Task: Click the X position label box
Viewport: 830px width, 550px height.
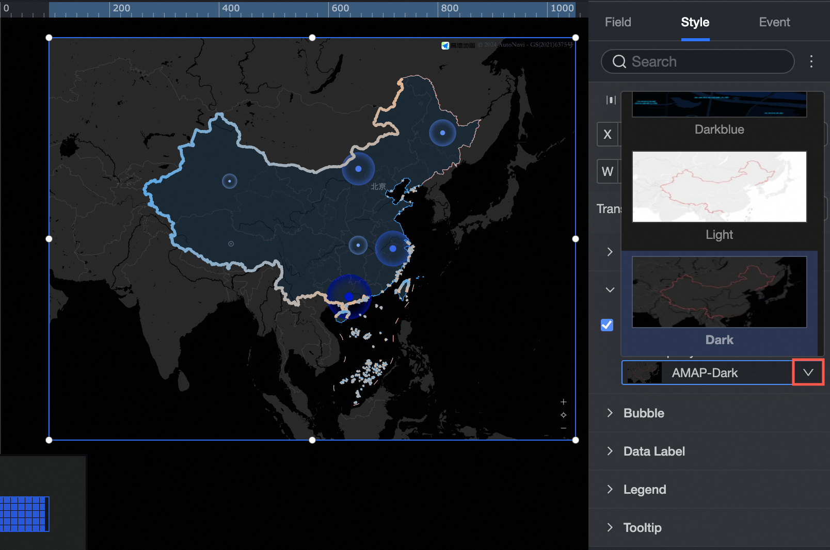Action: click(608, 134)
